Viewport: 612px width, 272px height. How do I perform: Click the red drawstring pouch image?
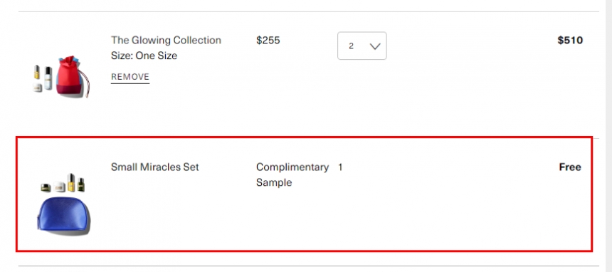(73, 77)
